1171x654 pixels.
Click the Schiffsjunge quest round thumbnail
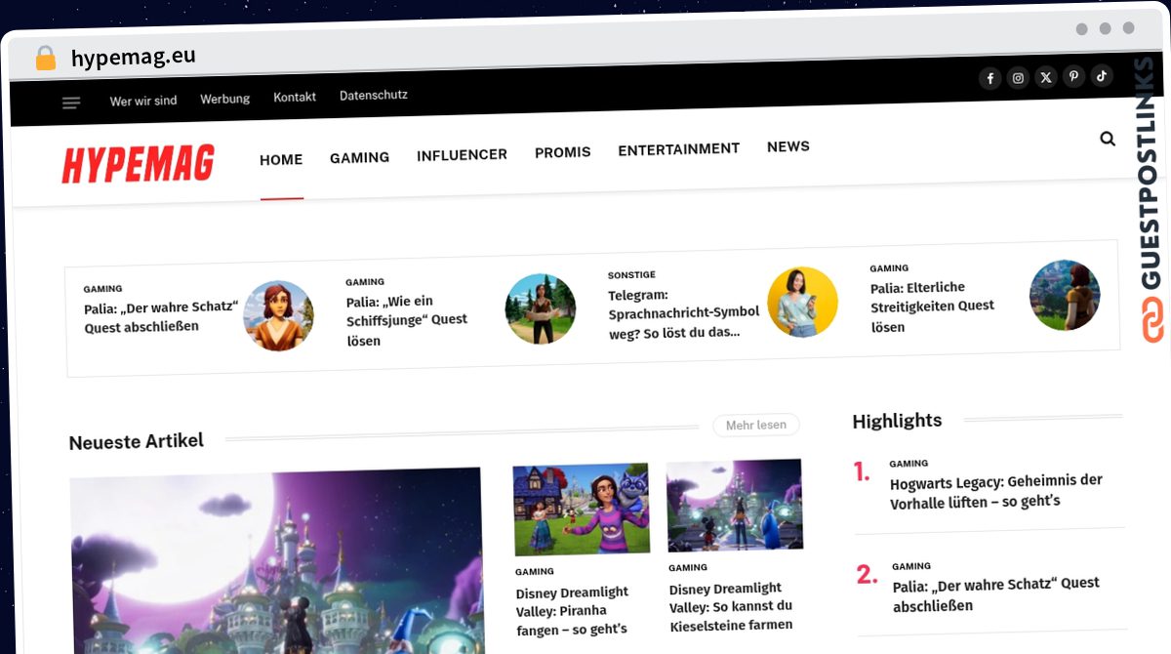tap(541, 308)
